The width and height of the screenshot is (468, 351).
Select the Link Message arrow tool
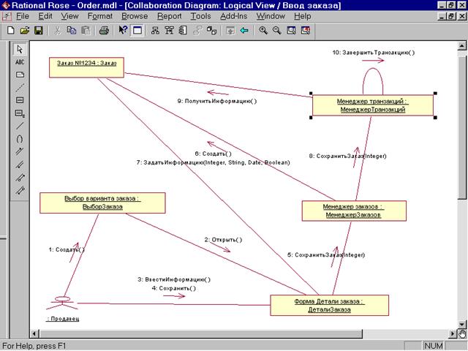coord(20,151)
